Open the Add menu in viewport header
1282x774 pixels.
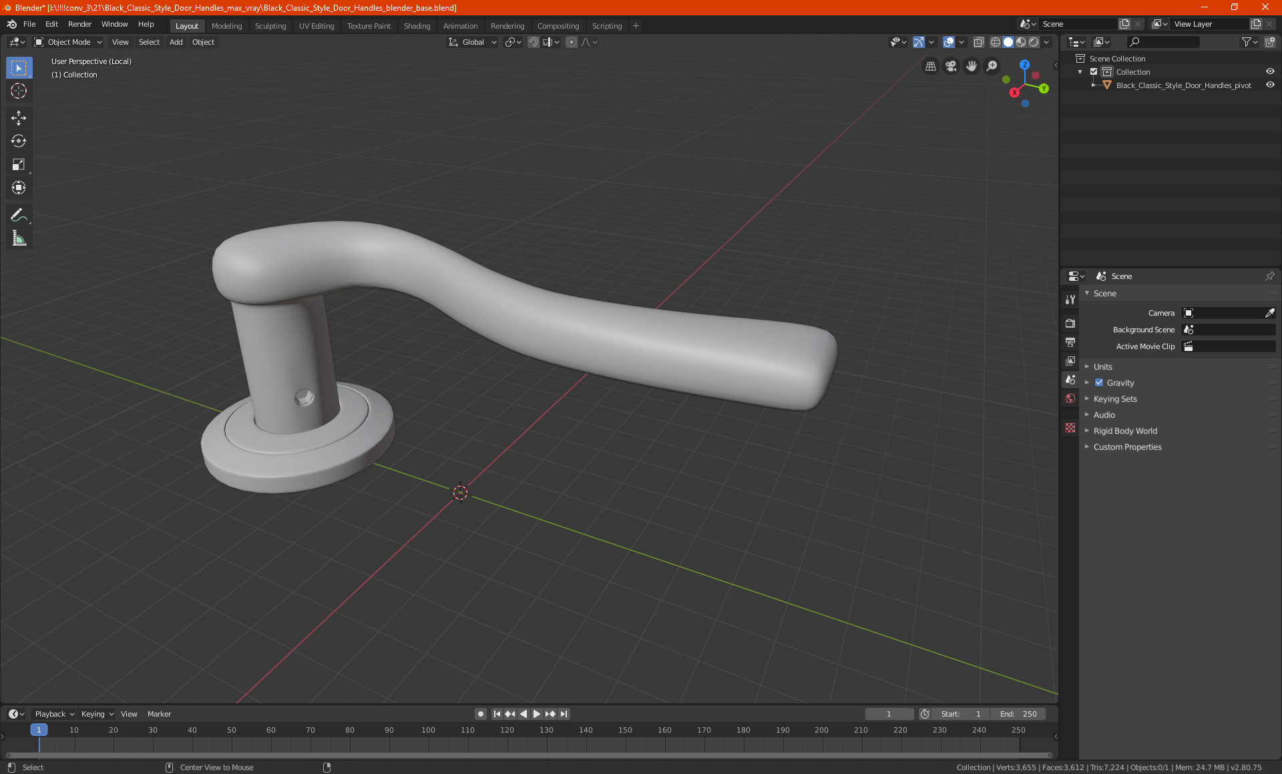[176, 42]
